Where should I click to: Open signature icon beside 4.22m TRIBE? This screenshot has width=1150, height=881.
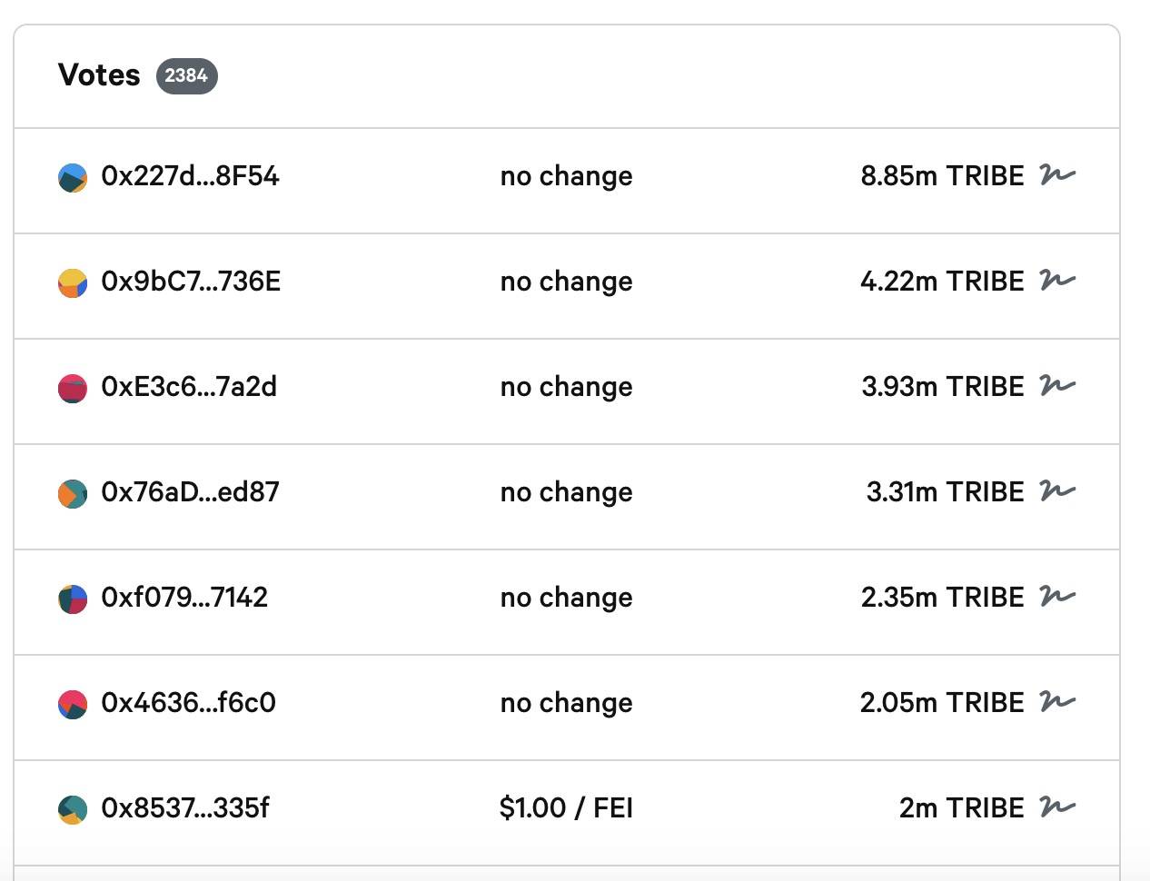1057,281
